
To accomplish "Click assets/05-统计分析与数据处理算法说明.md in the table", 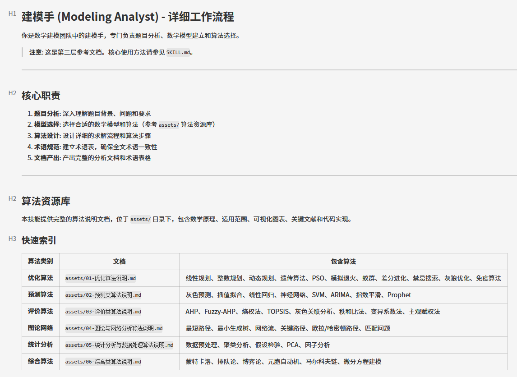I will point(120,345).
